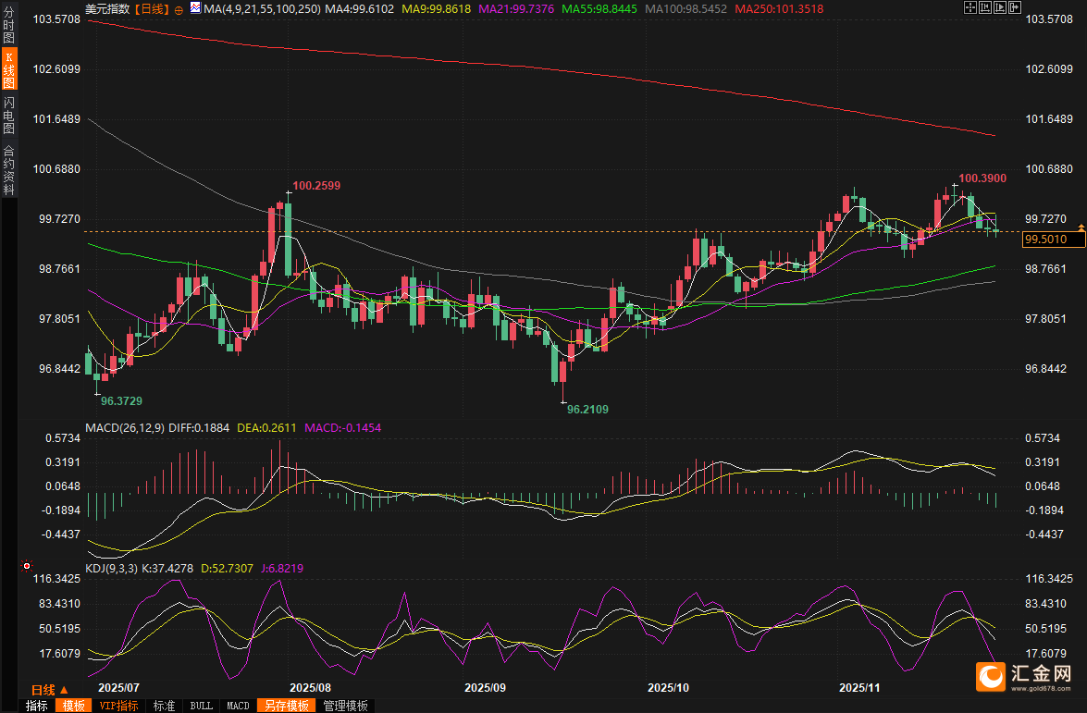Click the axis play-forward chart icon

1000,7
